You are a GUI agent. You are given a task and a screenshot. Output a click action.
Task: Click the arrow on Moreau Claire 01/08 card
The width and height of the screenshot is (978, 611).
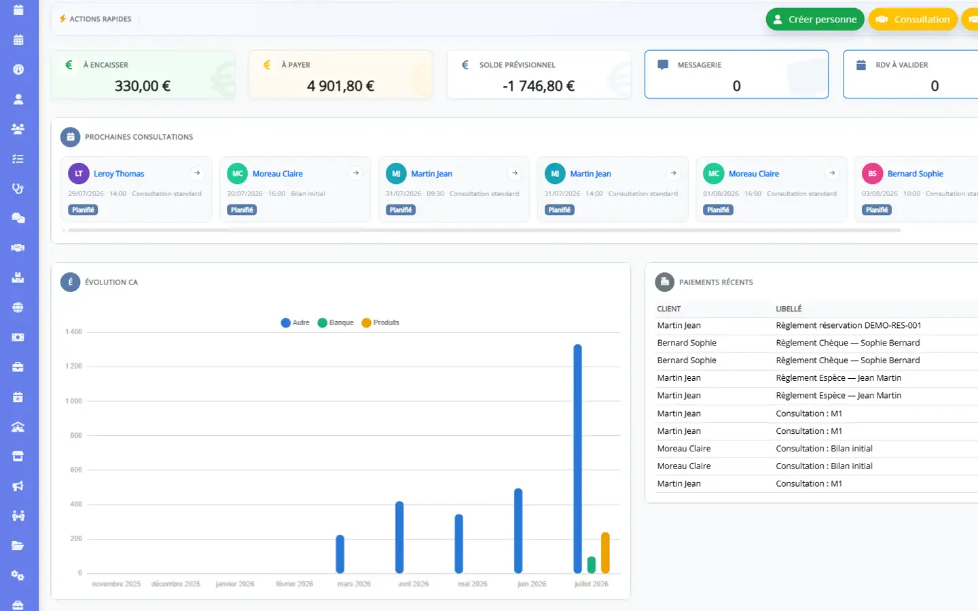[x=832, y=173]
